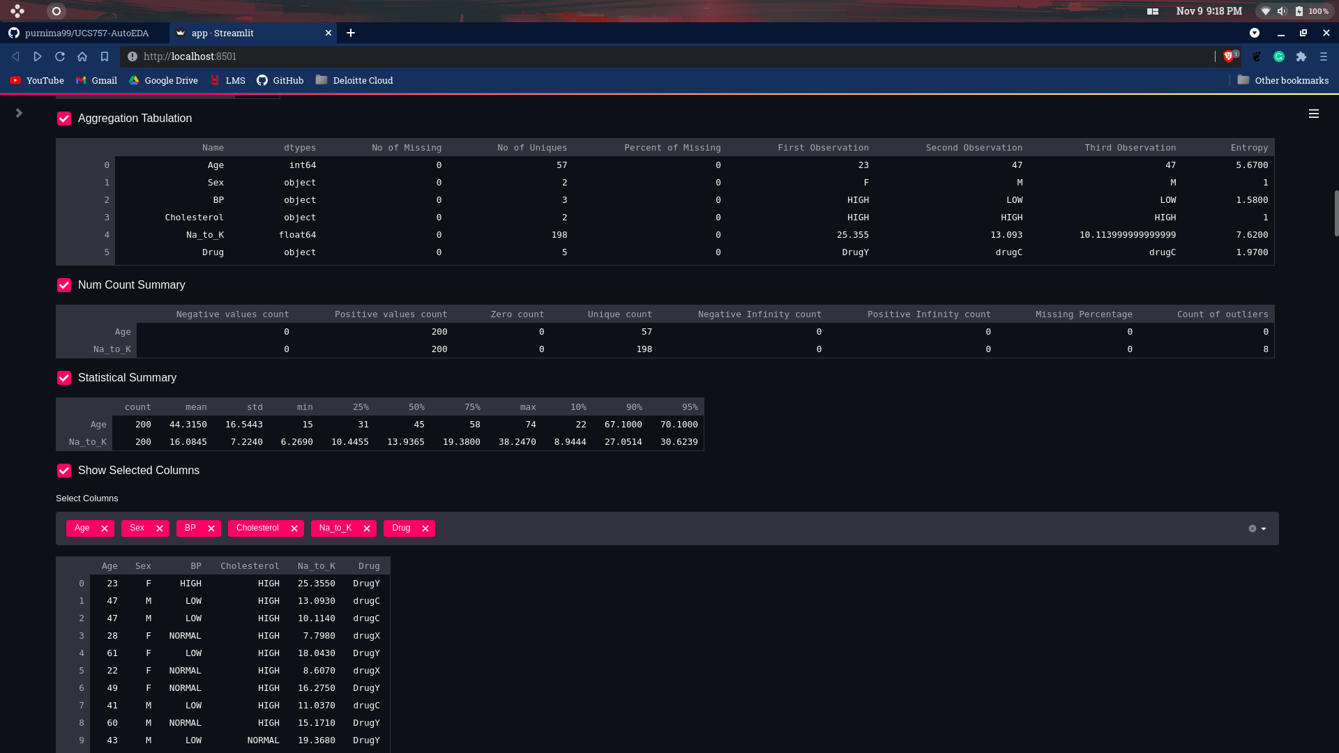This screenshot has height=753, width=1339.
Task: Open the extensions puzzle icon
Action: [1301, 56]
